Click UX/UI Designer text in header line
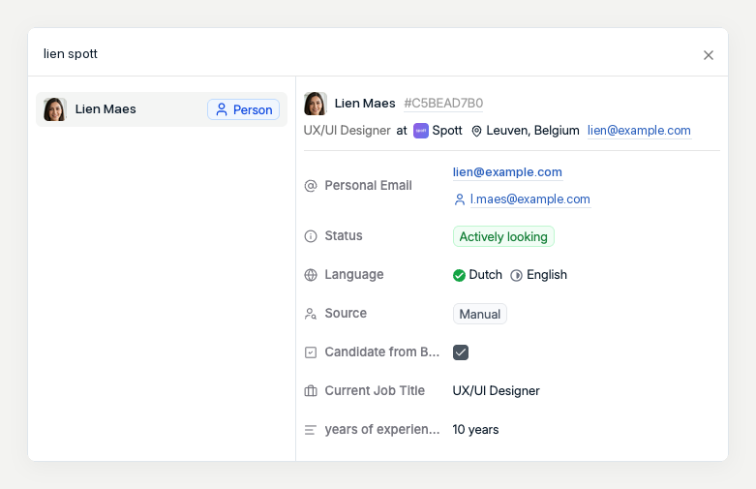This screenshot has height=489, width=756. click(347, 131)
